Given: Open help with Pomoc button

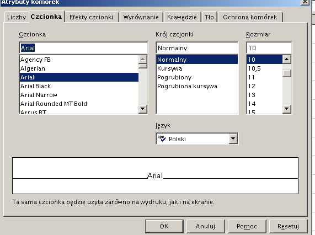Looking at the screenshot, I should pos(247,226).
